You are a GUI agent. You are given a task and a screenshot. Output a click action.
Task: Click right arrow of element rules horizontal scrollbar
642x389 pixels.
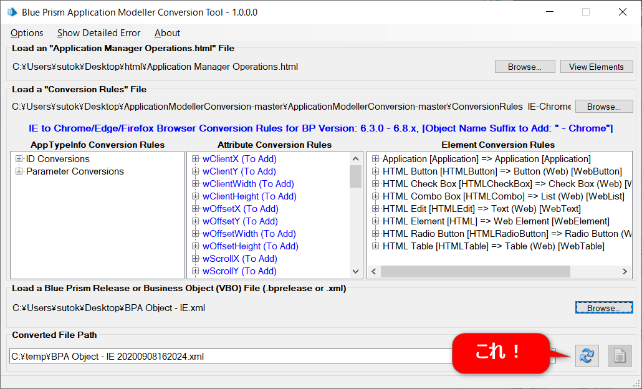coord(625,271)
